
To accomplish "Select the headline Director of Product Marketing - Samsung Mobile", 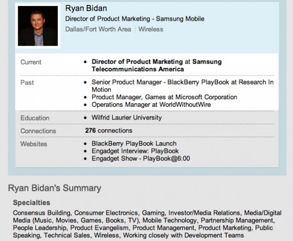I will pos(135,19).
